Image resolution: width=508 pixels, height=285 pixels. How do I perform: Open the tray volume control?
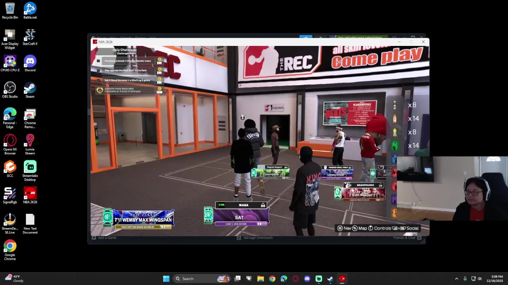(x=480, y=279)
